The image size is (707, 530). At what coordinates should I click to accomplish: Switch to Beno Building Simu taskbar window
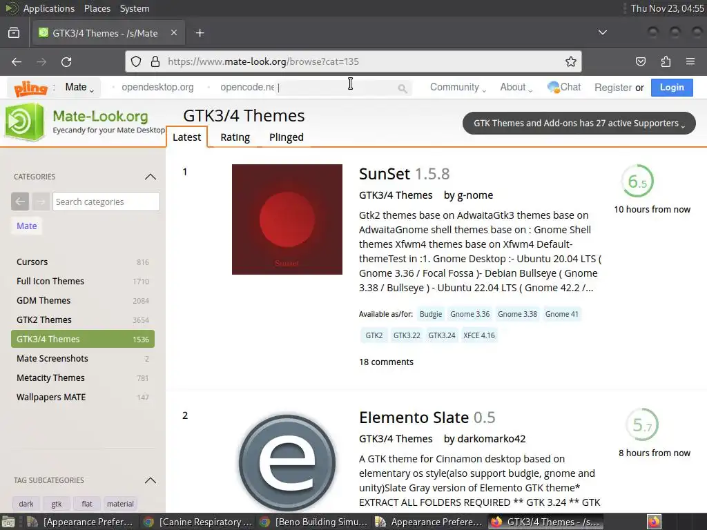click(314, 522)
